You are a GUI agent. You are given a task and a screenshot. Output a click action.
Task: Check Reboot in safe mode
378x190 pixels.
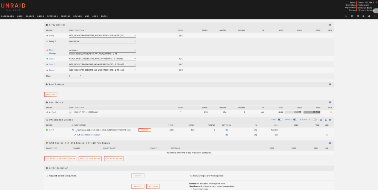pyautogui.click(x=191, y=189)
